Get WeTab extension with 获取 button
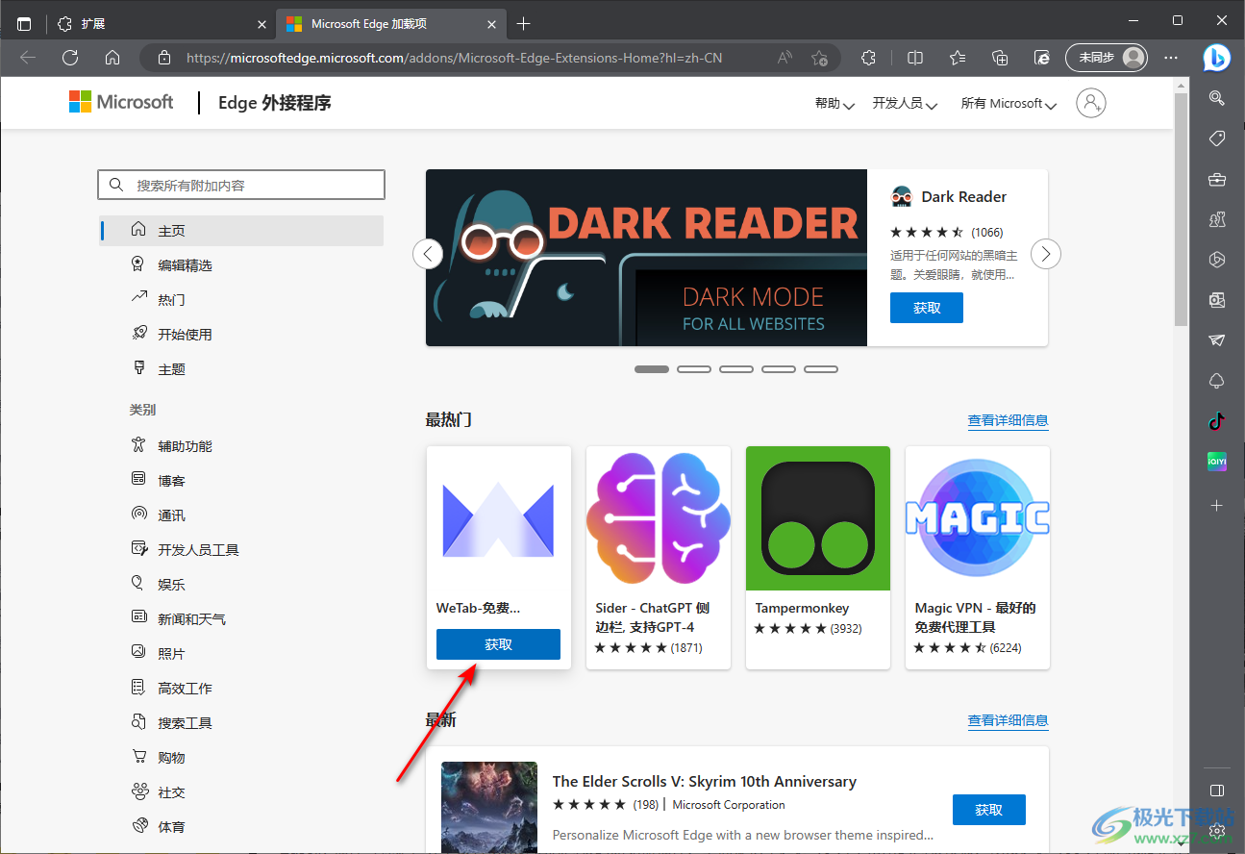This screenshot has width=1245, height=854. tap(498, 644)
